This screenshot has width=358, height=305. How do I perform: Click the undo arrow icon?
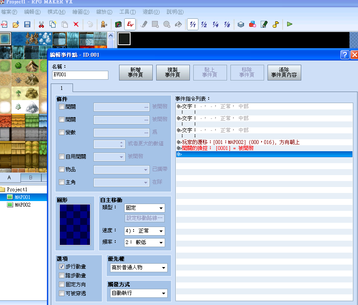[90, 24]
